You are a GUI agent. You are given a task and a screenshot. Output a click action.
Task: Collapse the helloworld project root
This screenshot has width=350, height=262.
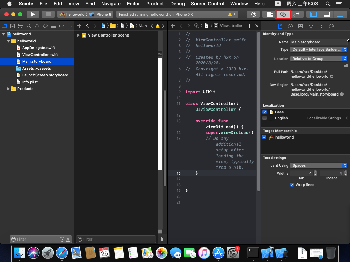(3, 34)
